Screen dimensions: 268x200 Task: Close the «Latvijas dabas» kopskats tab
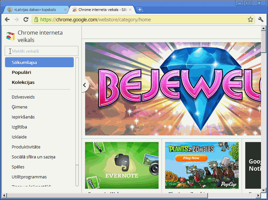(x=65, y=10)
